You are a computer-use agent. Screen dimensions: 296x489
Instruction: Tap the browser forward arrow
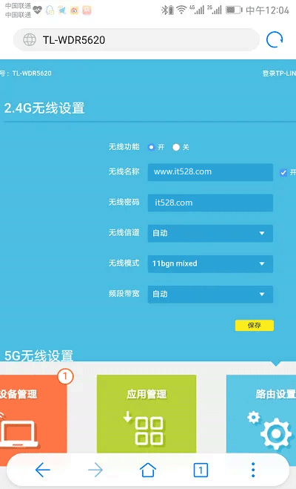[x=95, y=470]
